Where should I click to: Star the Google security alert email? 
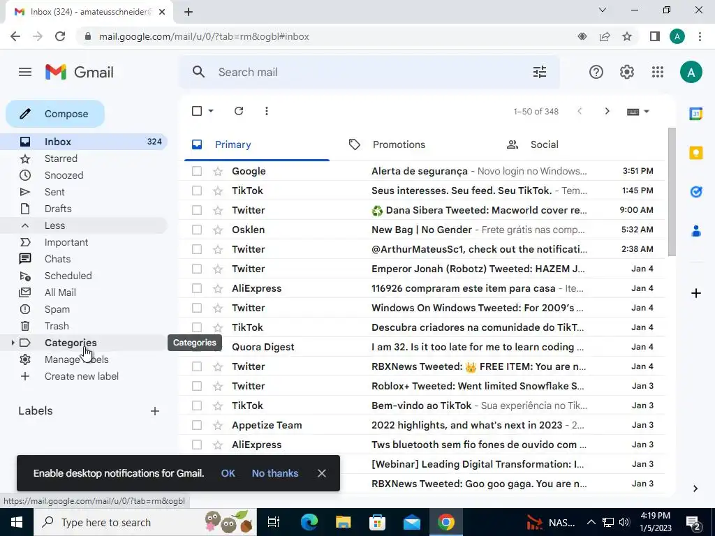218,172
